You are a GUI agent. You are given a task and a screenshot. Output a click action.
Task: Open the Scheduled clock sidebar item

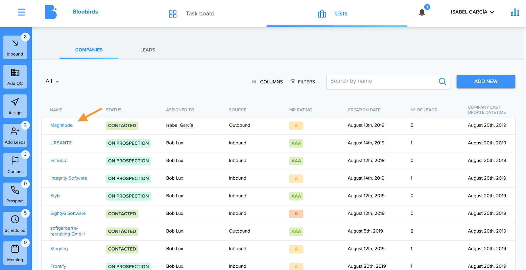15,224
